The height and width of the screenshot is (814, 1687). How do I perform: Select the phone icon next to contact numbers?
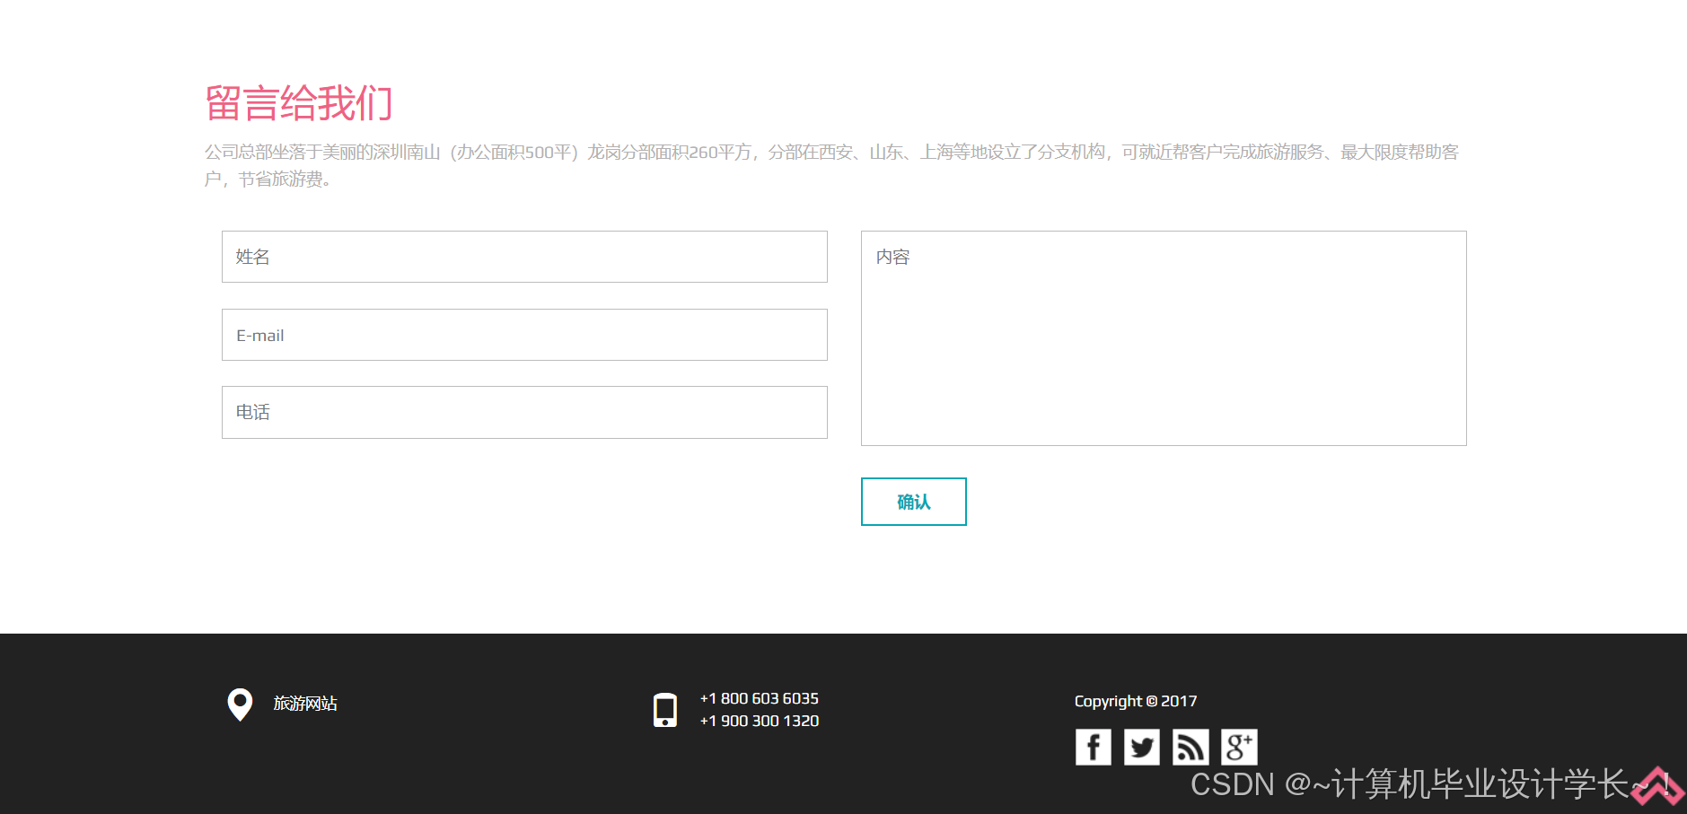pyautogui.click(x=665, y=709)
